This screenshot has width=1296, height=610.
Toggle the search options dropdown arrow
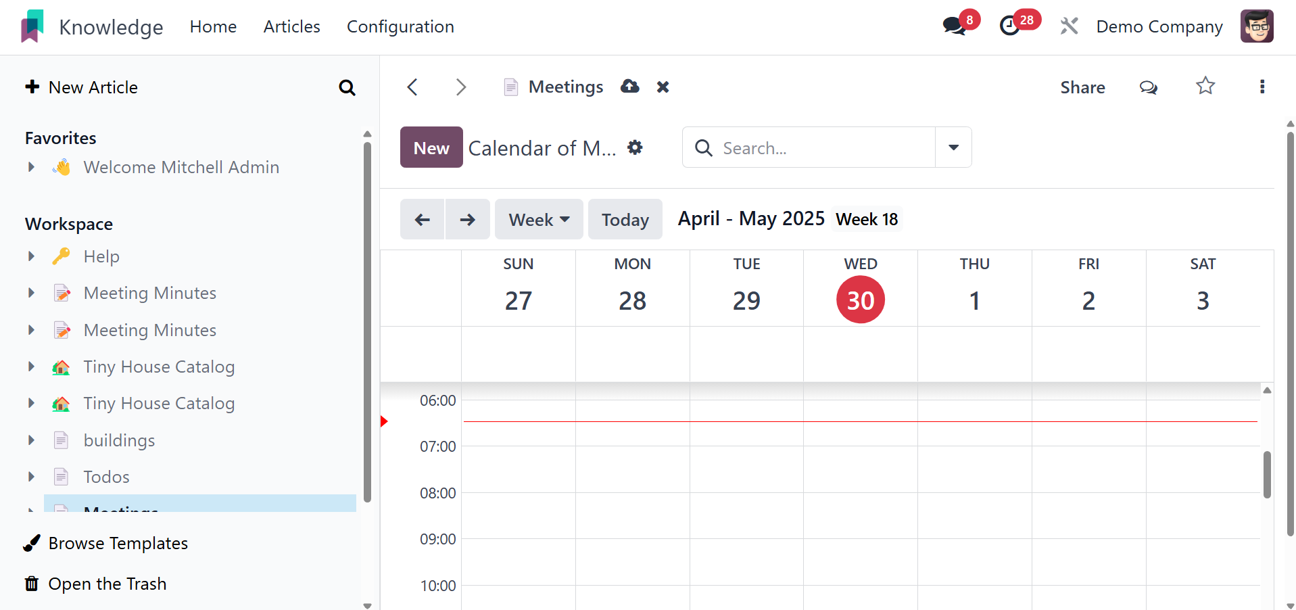[x=953, y=147]
